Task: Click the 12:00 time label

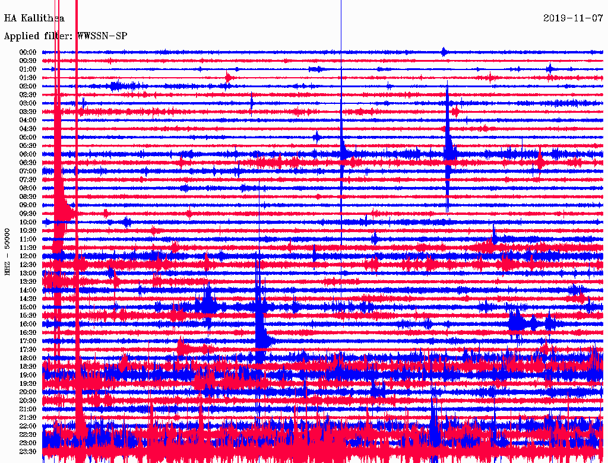Action: coord(28,256)
